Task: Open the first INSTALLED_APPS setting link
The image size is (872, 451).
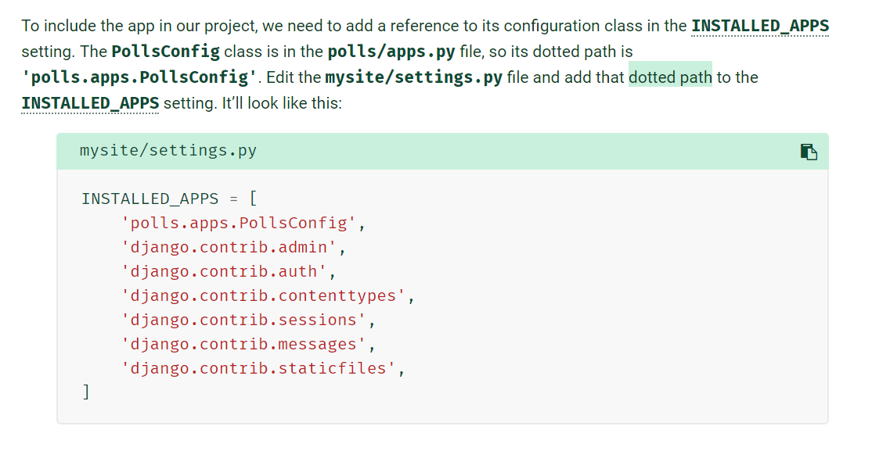Action: point(759,26)
